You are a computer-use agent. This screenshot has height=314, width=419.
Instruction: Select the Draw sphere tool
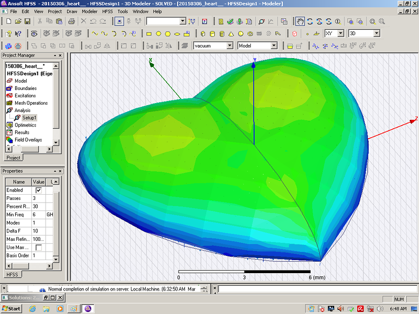[240, 33]
